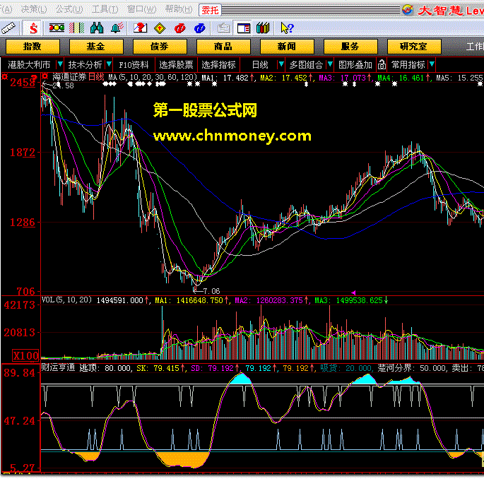The height and width of the screenshot is (479, 484).
Task: Open the traffic light signal icon
Action: coord(57,28)
